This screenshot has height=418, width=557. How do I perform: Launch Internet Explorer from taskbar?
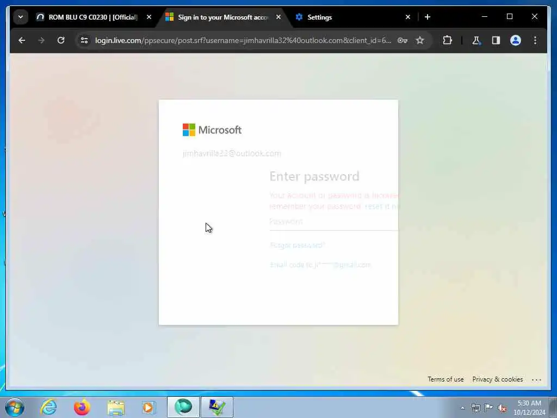click(x=48, y=407)
